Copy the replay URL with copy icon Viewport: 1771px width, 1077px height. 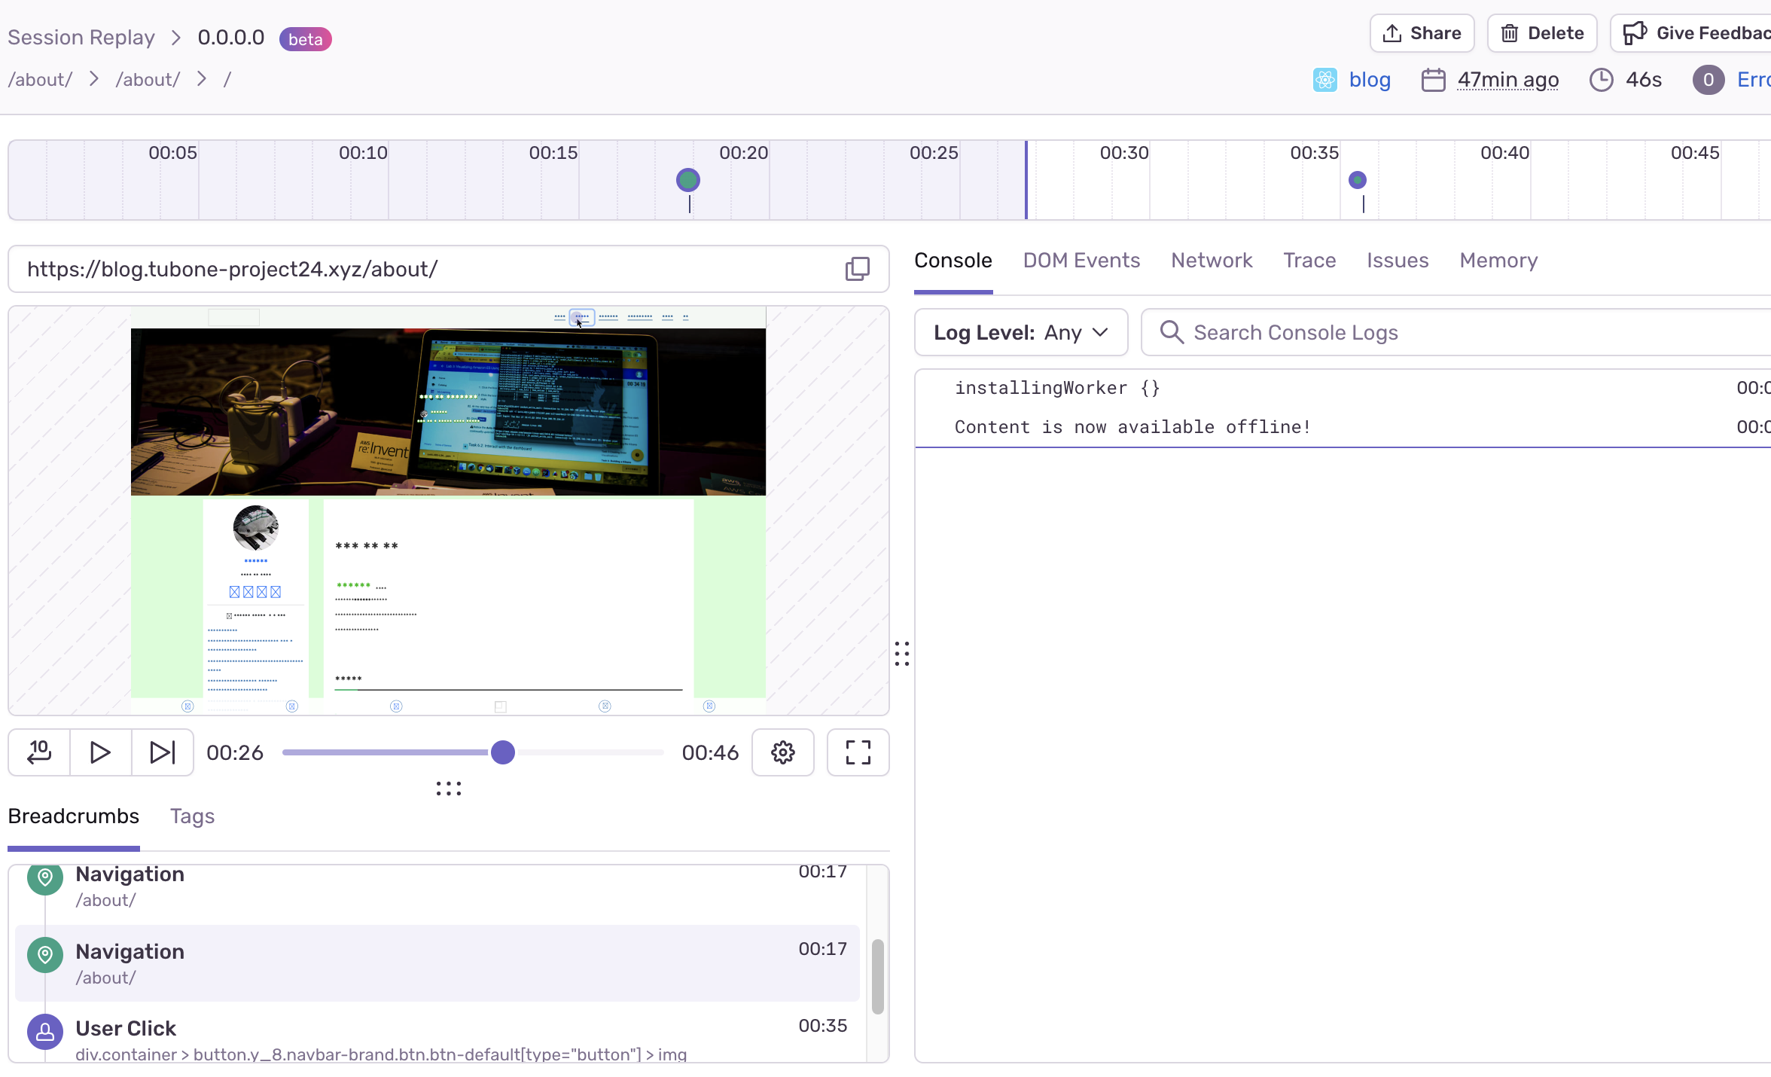(x=857, y=269)
